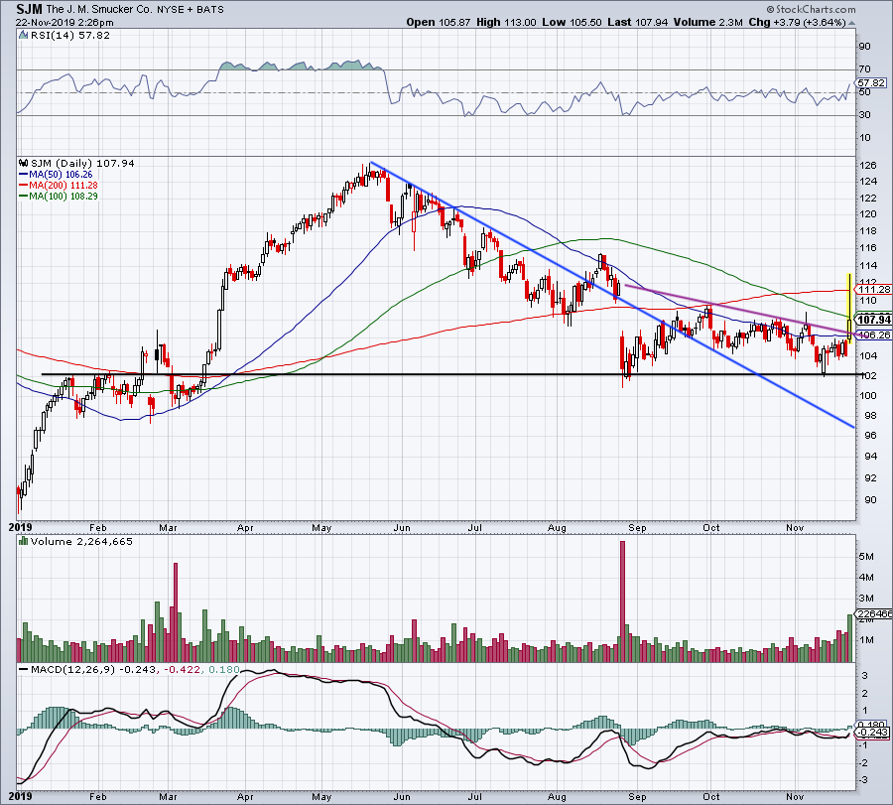
Task: Click the 'May' label on the price chart axis
Action: (321, 527)
